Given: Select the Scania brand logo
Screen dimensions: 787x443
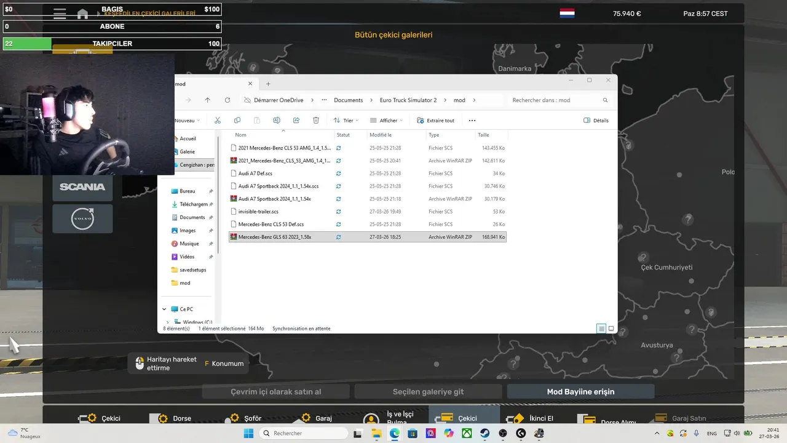Looking at the screenshot, I should point(82,186).
